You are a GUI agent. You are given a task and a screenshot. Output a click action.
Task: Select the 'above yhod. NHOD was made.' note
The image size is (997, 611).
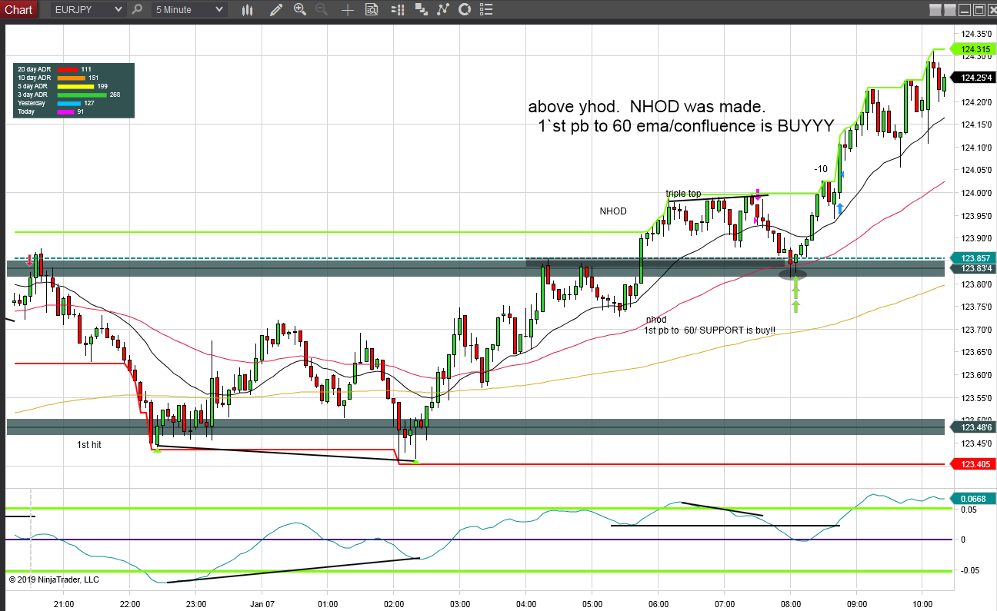click(x=647, y=107)
